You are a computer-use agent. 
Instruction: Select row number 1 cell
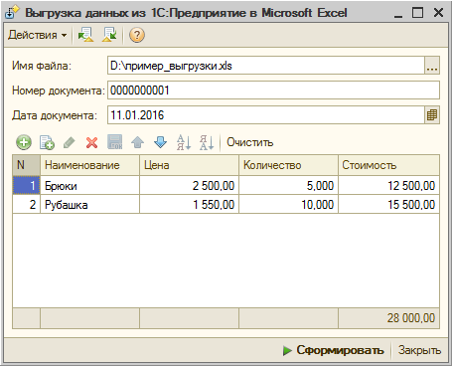point(26,185)
